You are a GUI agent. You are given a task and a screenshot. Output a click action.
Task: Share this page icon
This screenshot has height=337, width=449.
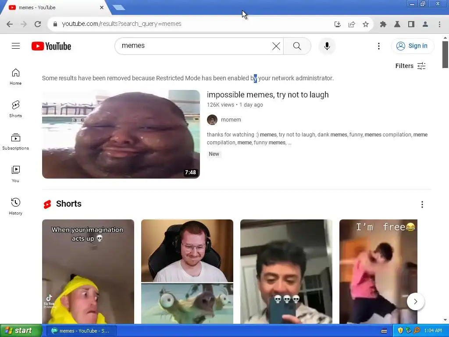(x=352, y=25)
